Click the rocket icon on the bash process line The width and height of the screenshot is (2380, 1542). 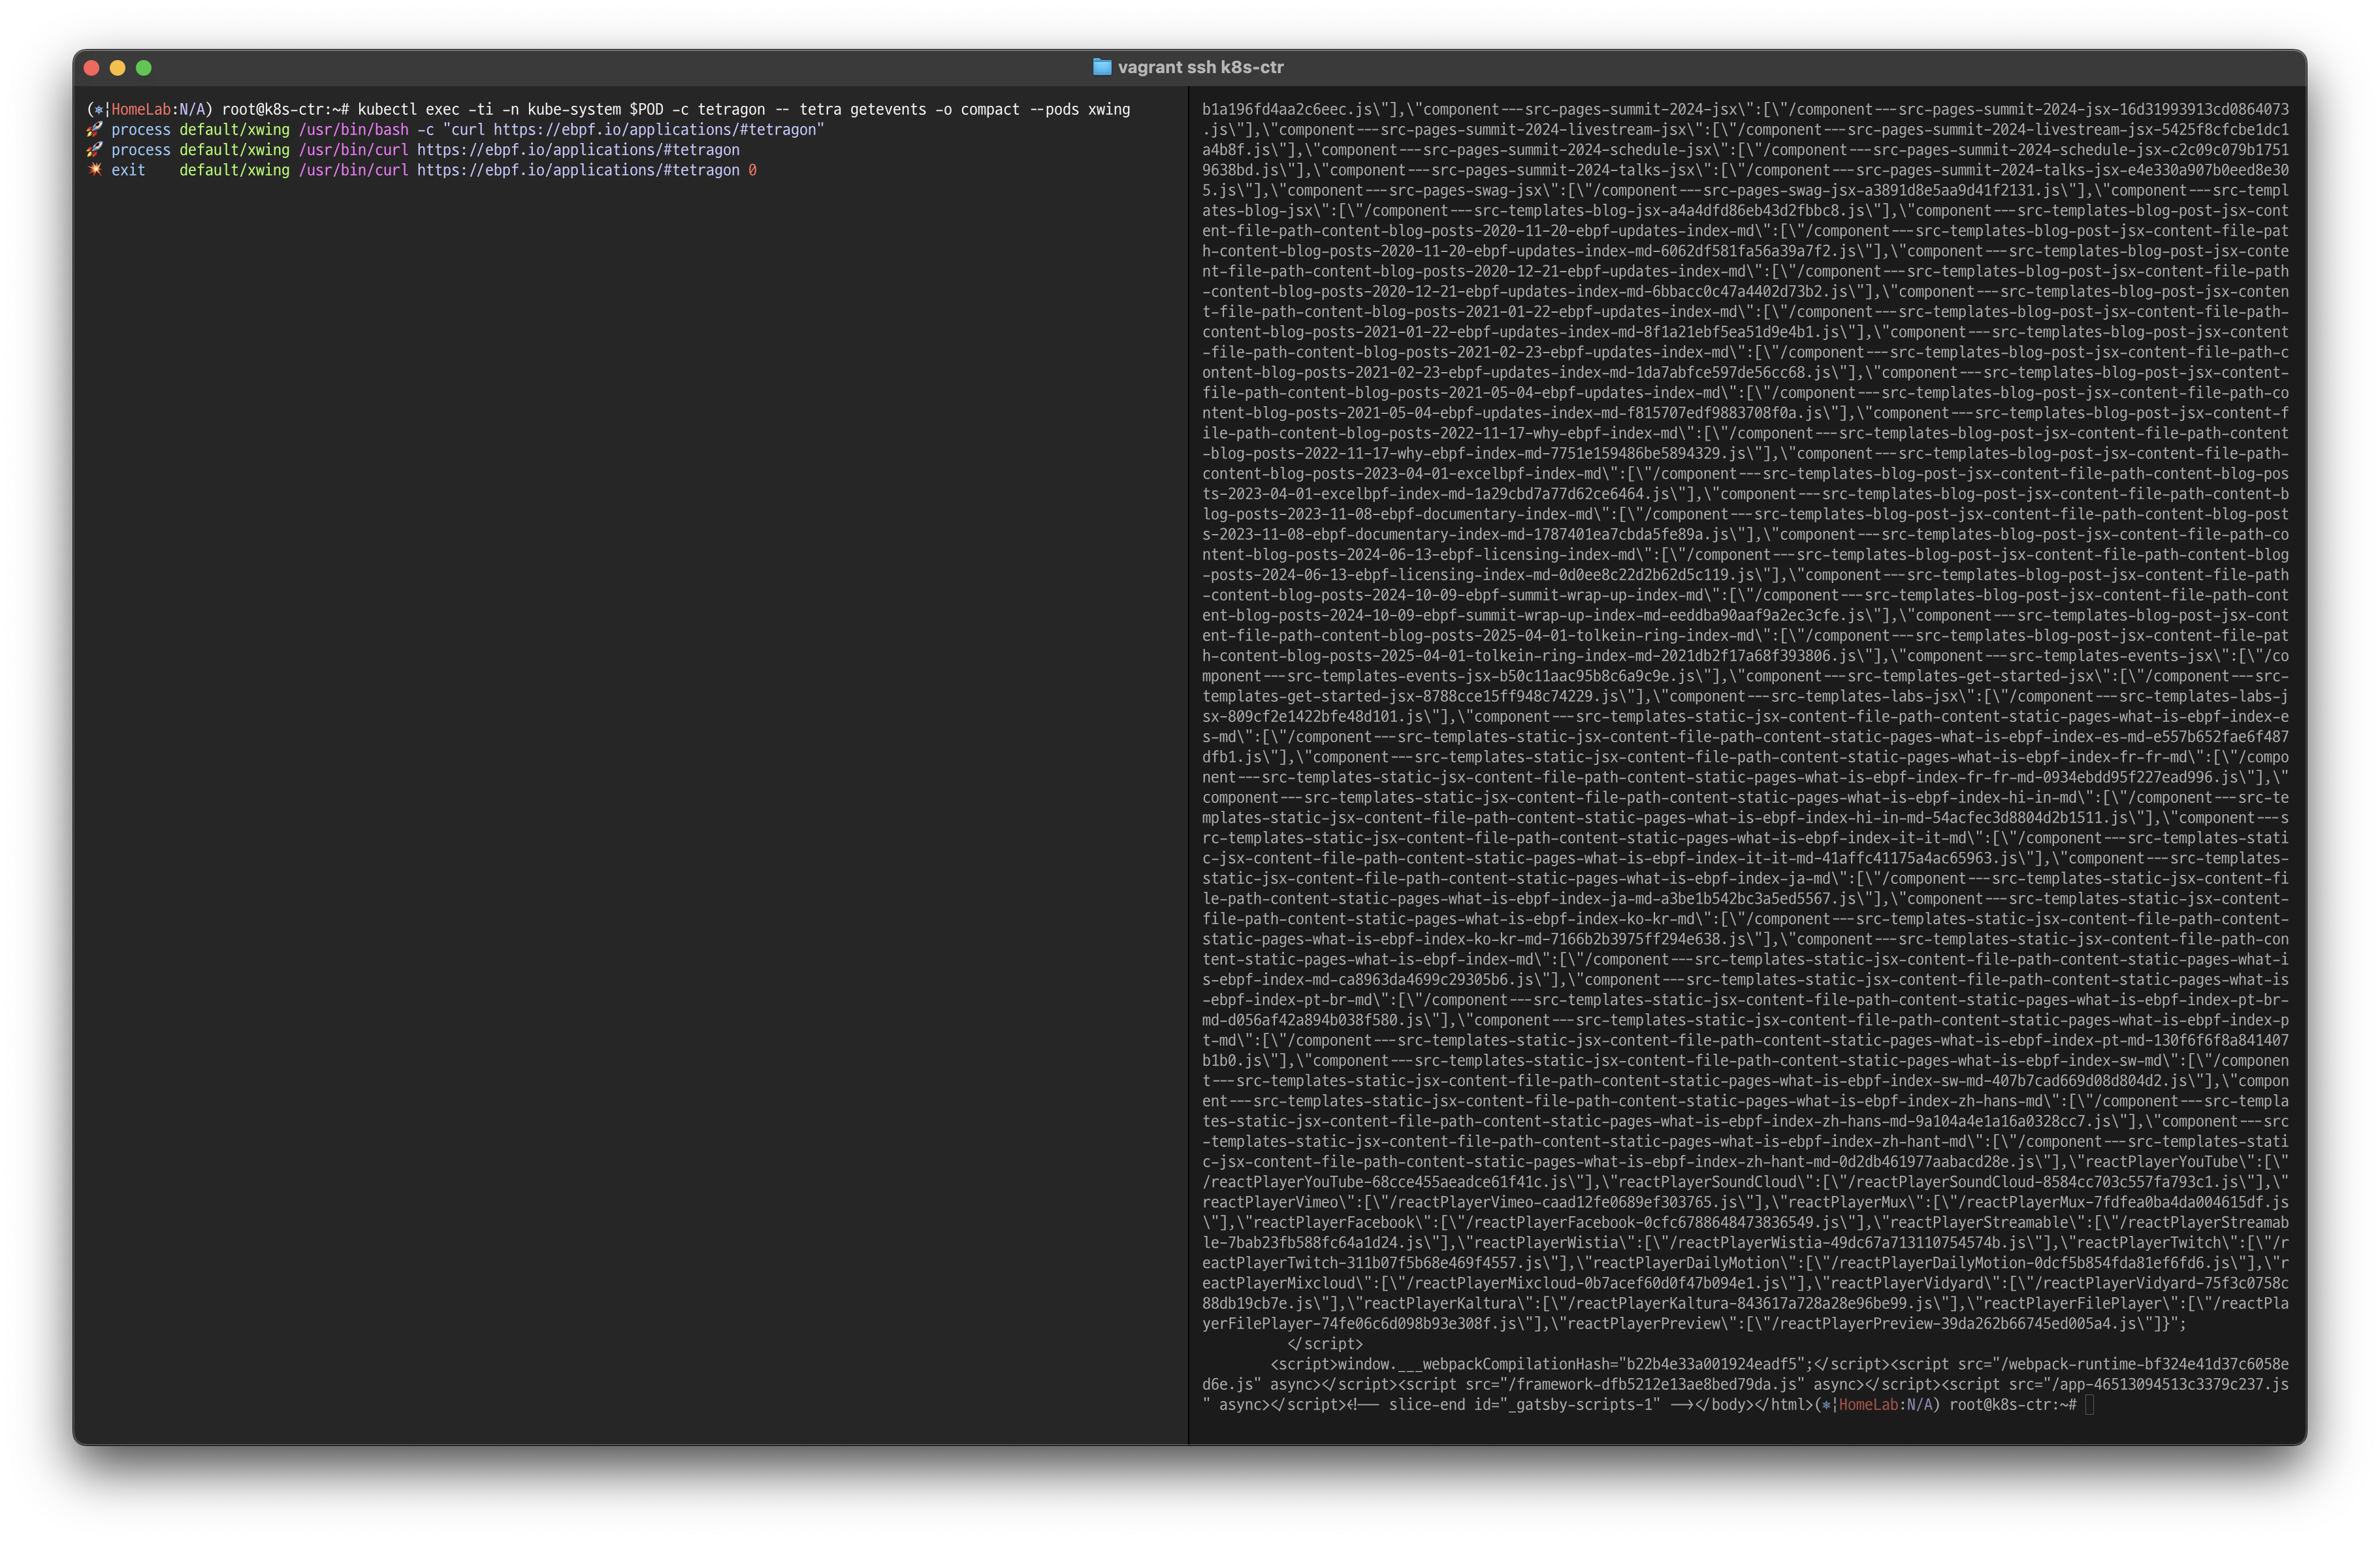[x=95, y=130]
